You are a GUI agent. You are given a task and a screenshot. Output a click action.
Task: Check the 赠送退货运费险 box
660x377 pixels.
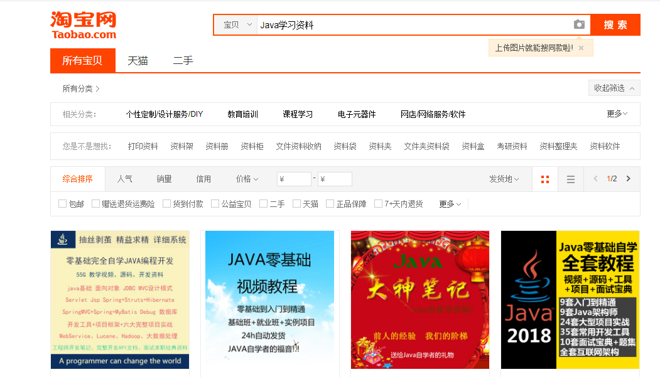[95, 204]
